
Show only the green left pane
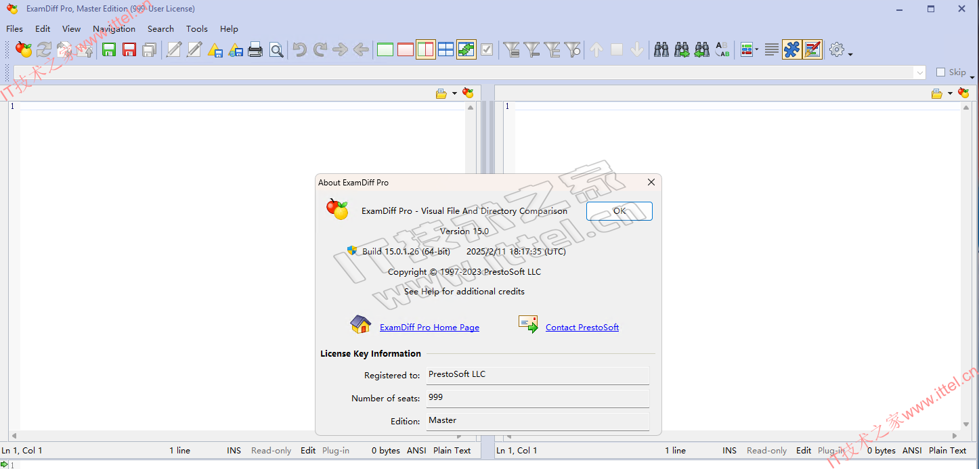pyautogui.click(x=385, y=49)
